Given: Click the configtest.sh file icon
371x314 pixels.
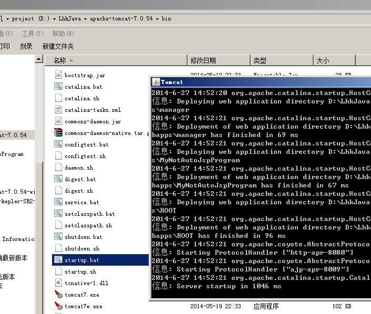Looking at the screenshot, I should pyautogui.click(x=58, y=155).
